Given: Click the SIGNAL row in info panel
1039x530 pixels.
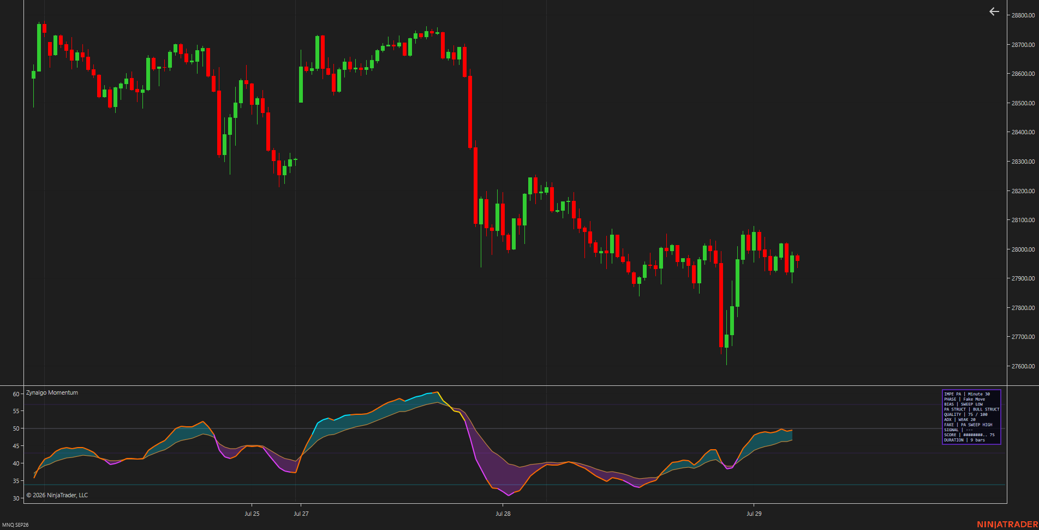Looking at the screenshot, I should (x=959, y=430).
